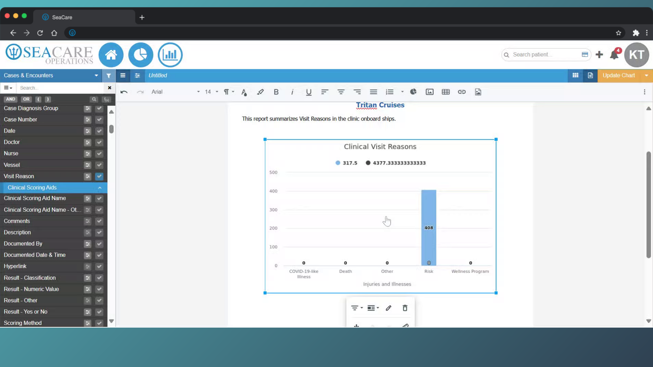Open the sliders settings icon beside Untitled
This screenshot has width=653, height=367.
pos(137,75)
